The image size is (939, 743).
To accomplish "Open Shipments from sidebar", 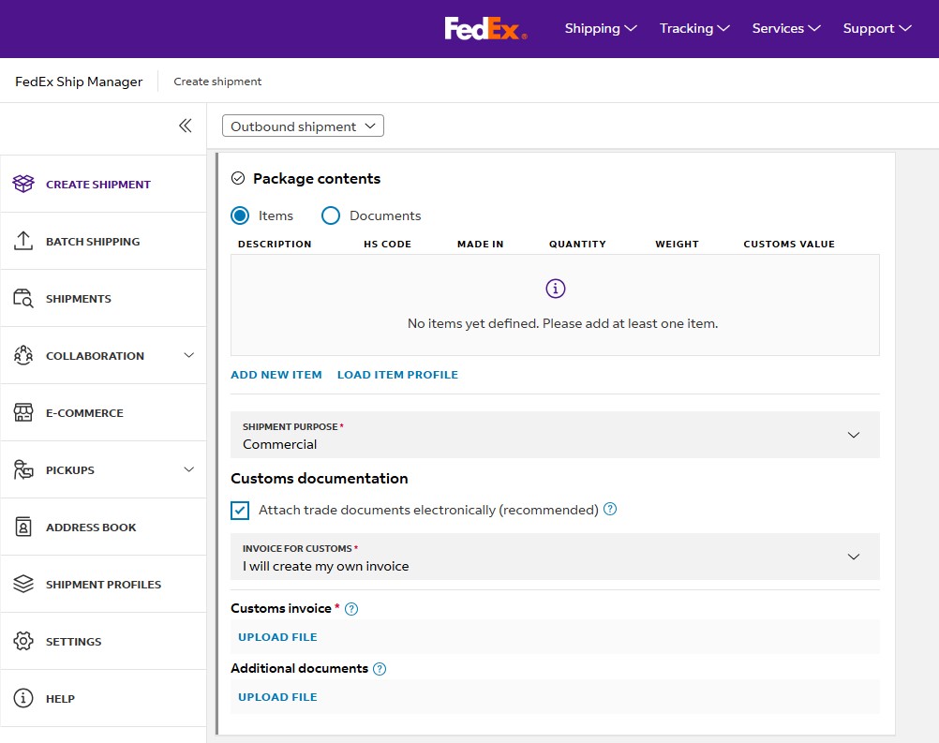I will point(104,298).
